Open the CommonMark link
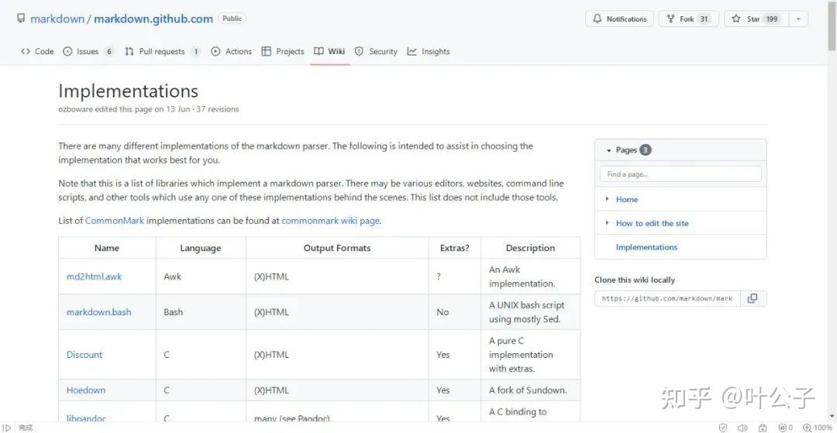 point(114,220)
